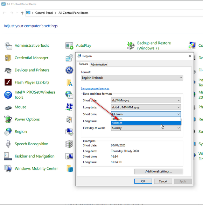Click the Cancel button
The width and height of the screenshot is (203, 205).
[x=163, y=181]
